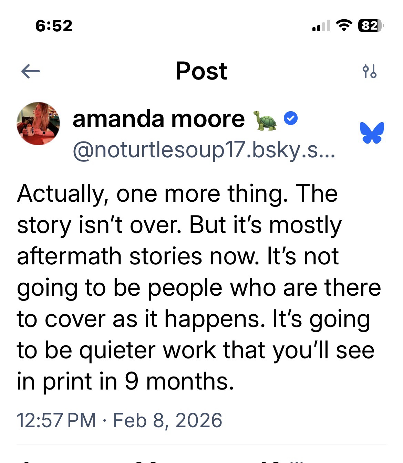Tap the 6:52 status bar clock
This screenshot has width=403, height=463.
click(54, 26)
